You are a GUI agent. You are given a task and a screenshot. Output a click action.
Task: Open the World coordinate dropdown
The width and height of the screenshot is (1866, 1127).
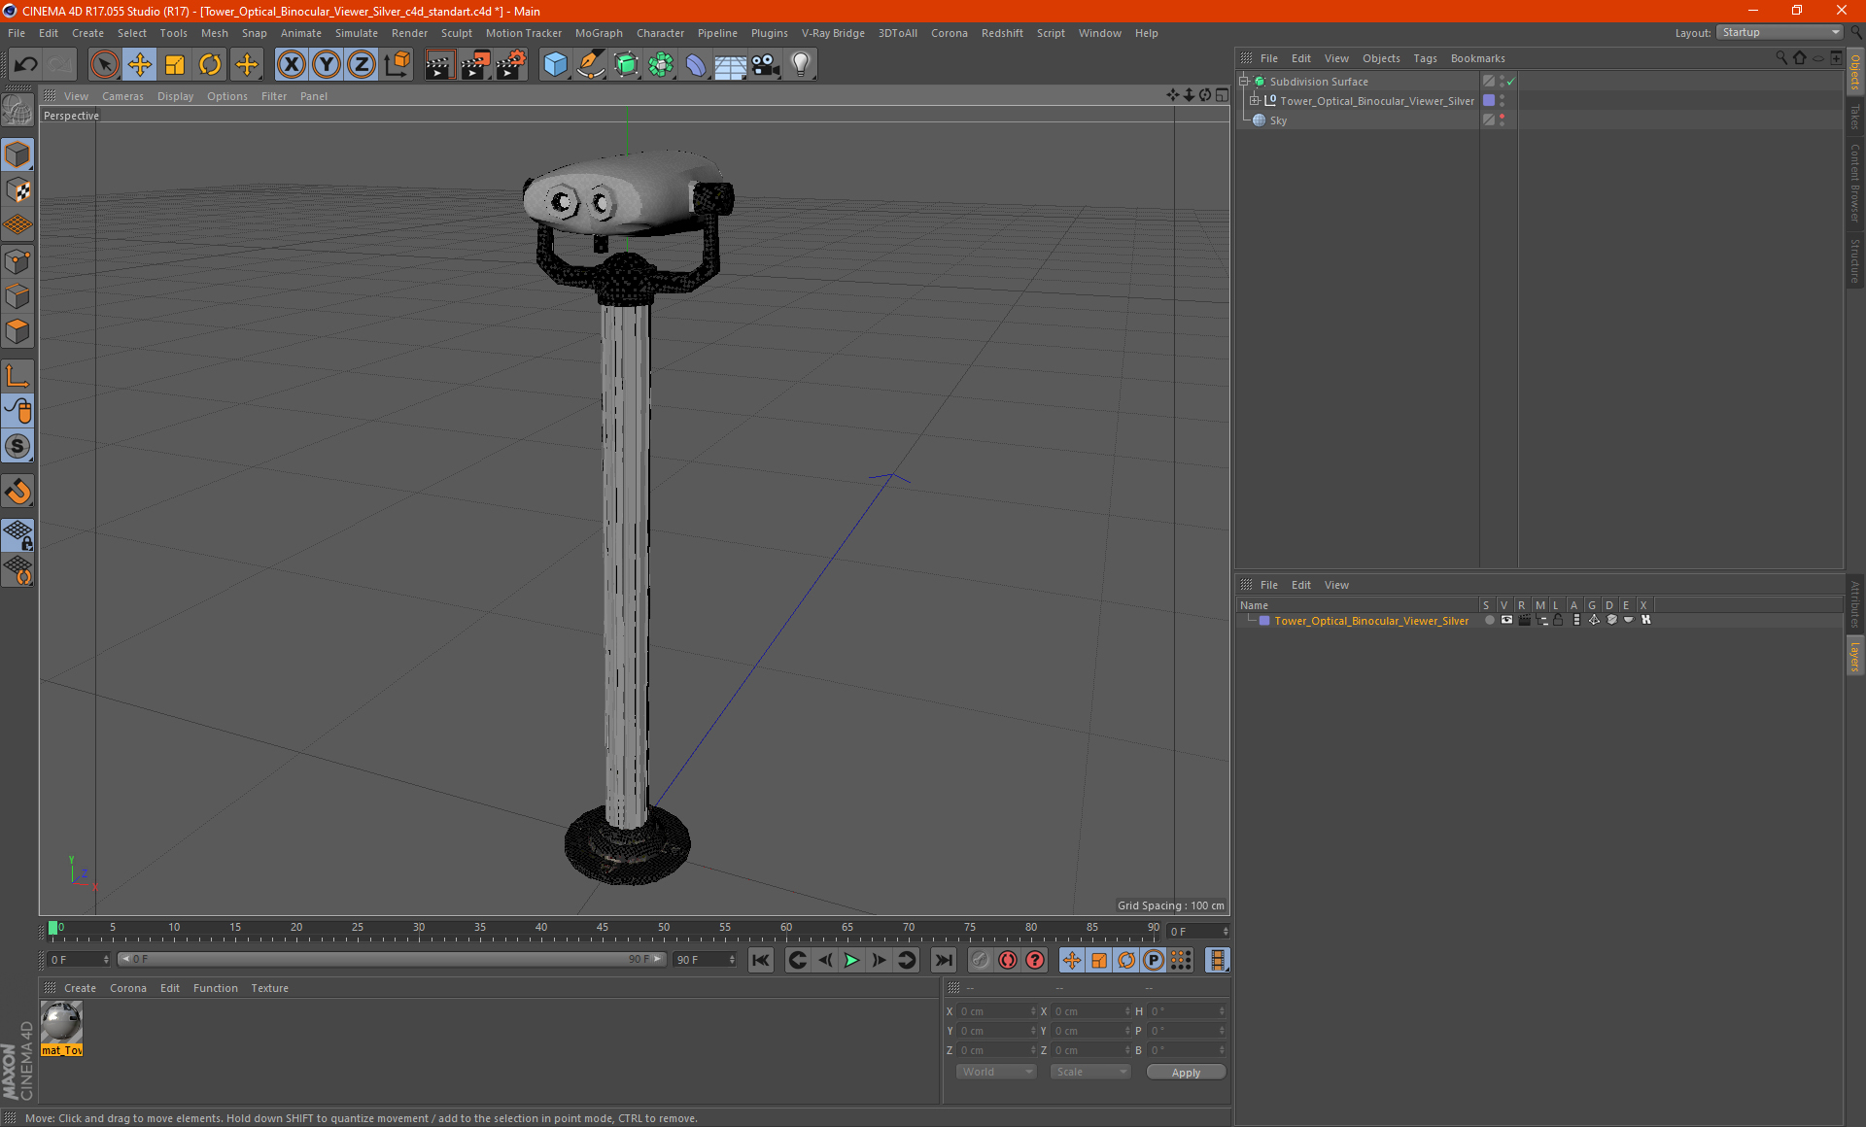[x=996, y=1072]
